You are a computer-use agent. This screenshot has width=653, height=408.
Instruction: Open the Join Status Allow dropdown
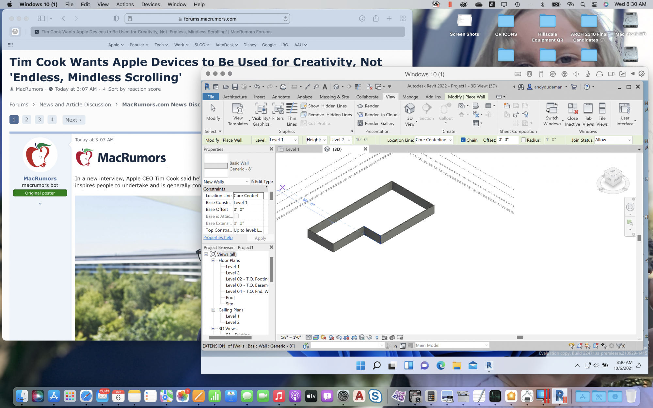[613, 140]
